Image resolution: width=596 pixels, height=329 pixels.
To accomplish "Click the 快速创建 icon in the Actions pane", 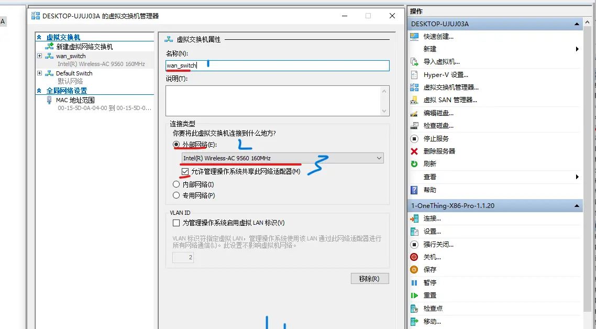I will pyautogui.click(x=414, y=37).
